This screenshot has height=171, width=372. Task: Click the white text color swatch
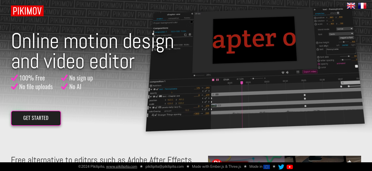tap(356, 66)
